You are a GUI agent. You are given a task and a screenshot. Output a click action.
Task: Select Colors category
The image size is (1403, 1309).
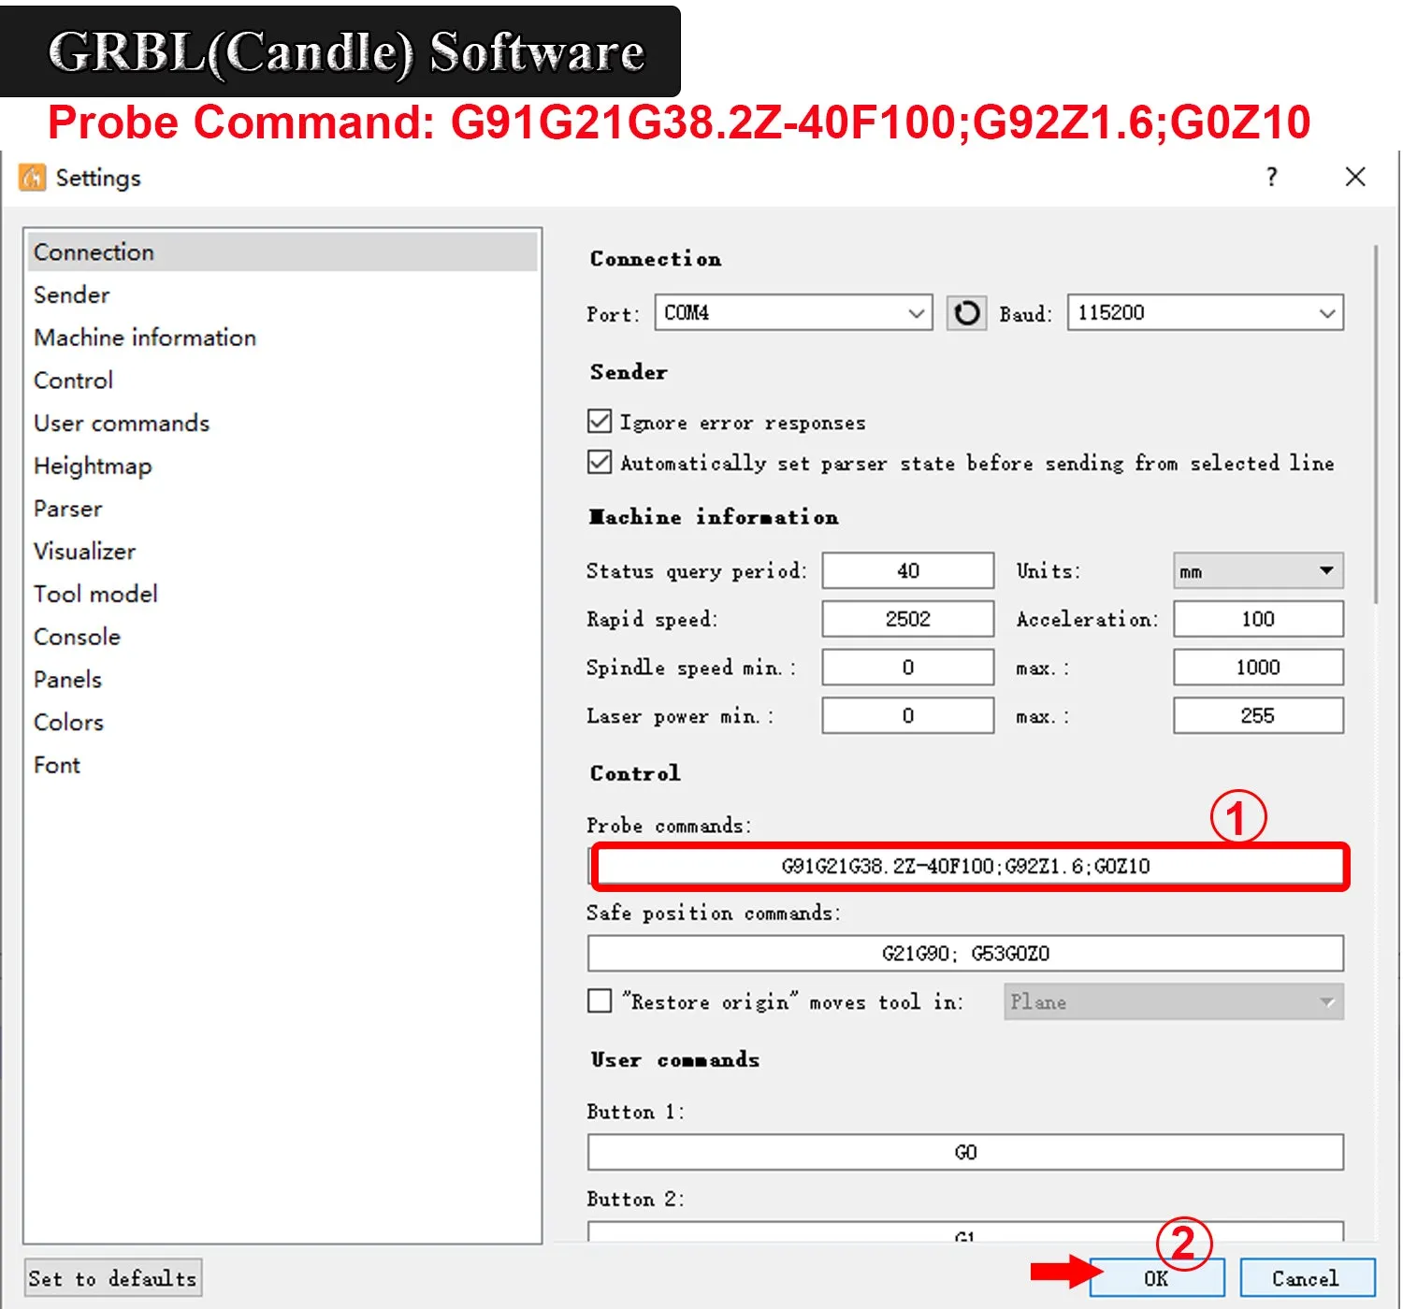281,722
